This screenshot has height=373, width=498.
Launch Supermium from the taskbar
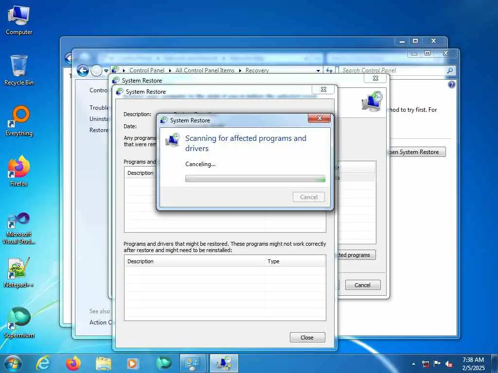coord(163,363)
